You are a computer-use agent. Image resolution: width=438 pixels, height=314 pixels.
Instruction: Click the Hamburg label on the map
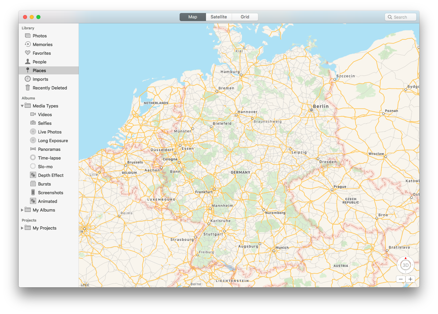230,72
